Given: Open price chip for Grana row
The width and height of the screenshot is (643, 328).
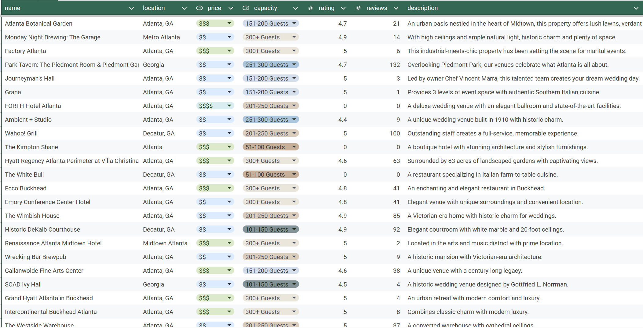Looking at the screenshot, I should (x=215, y=92).
